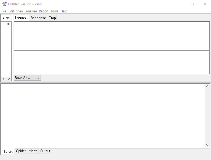Click into the request body text area
This screenshot has height=160, width=211.
click(x=112, y=62)
